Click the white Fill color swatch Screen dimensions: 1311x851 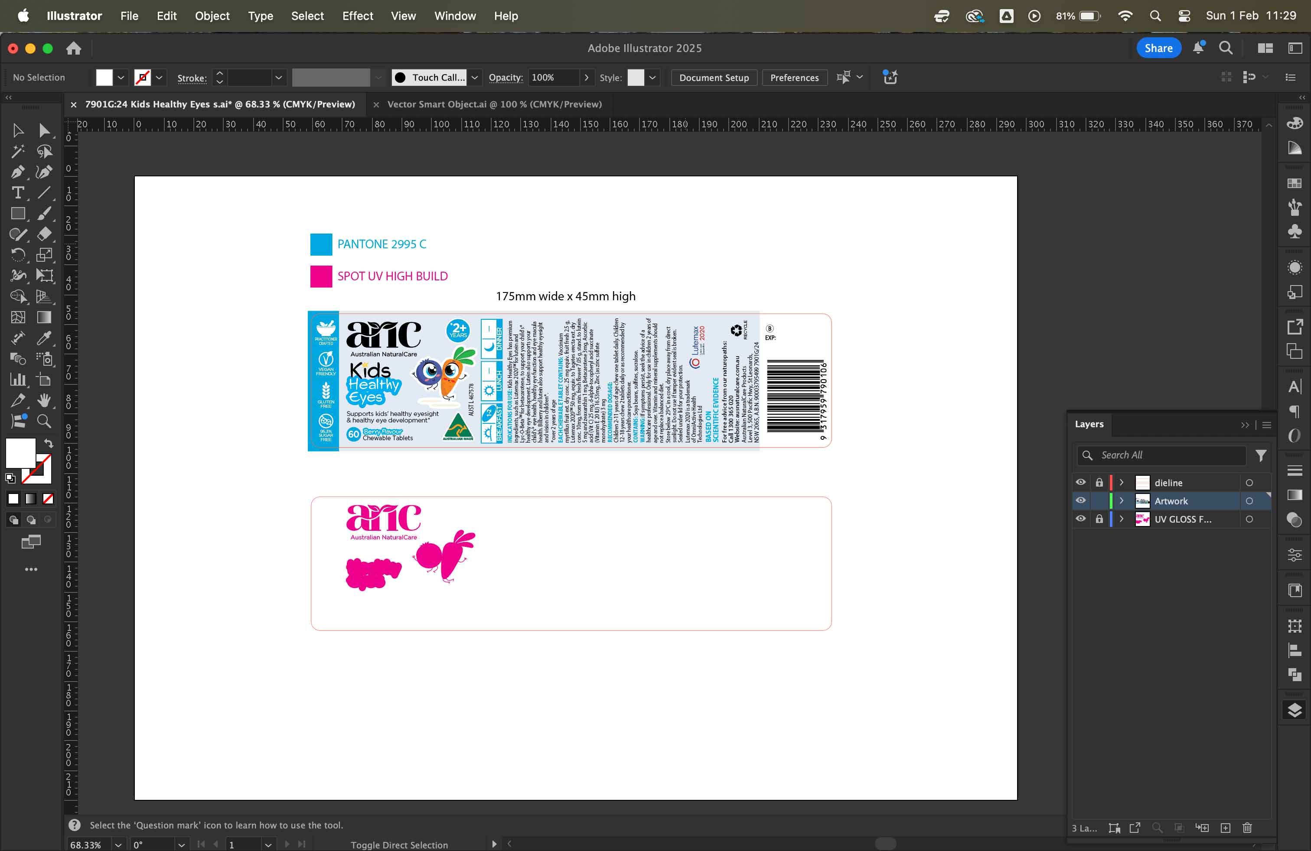[104, 78]
